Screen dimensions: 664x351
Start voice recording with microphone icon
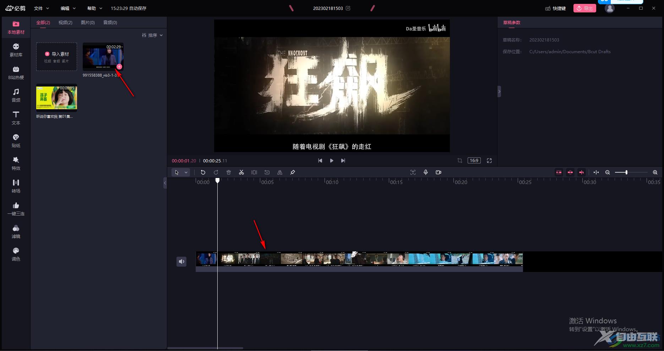pyautogui.click(x=426, y=172)
